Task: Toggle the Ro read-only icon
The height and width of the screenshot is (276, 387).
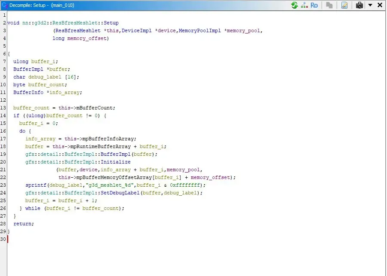Action: [x=314, y=5]
